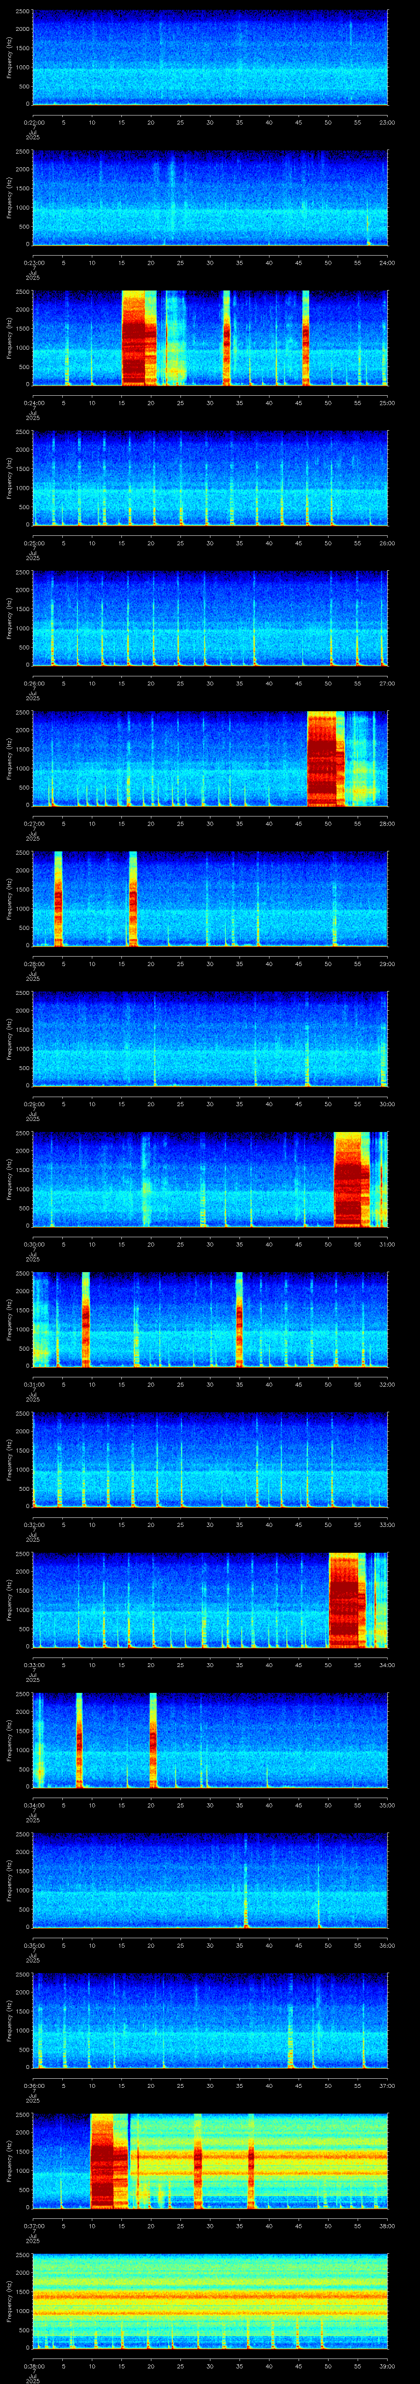Image resolution: width=420 pixels, height=2384 pixels.
Task: Select the spectrogram panel beginning at 0:29:00
Action: click(210, 1038)
